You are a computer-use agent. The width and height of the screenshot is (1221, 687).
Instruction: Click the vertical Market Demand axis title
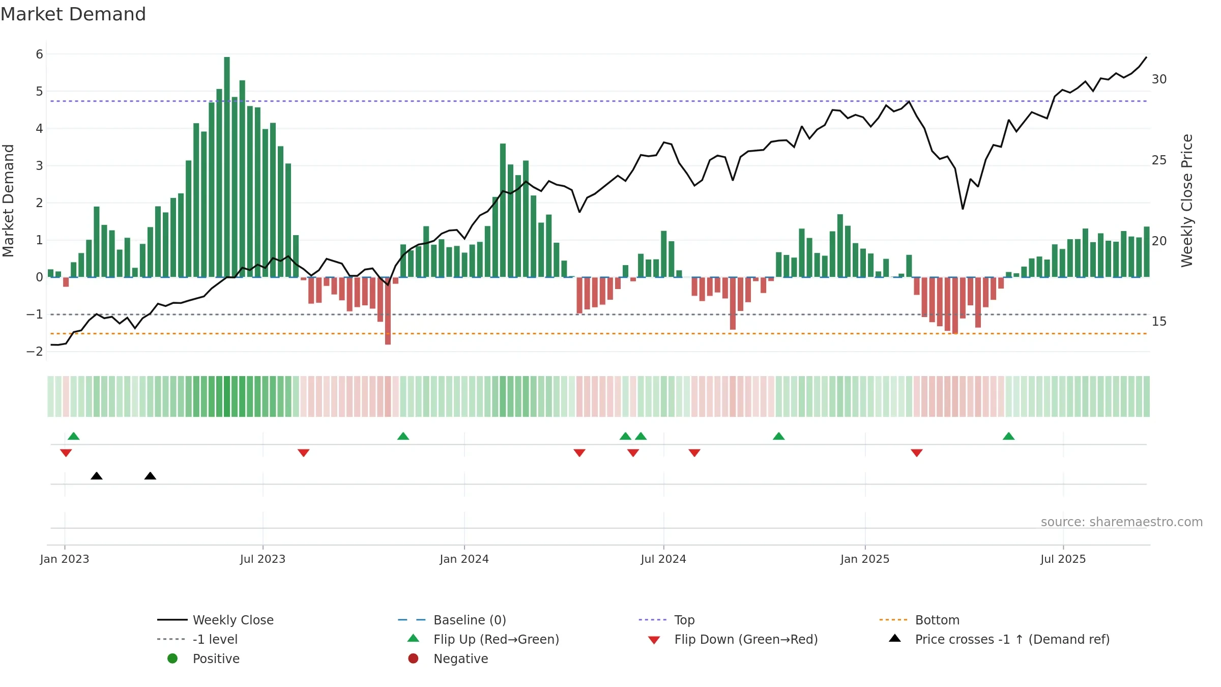[8, 201]
